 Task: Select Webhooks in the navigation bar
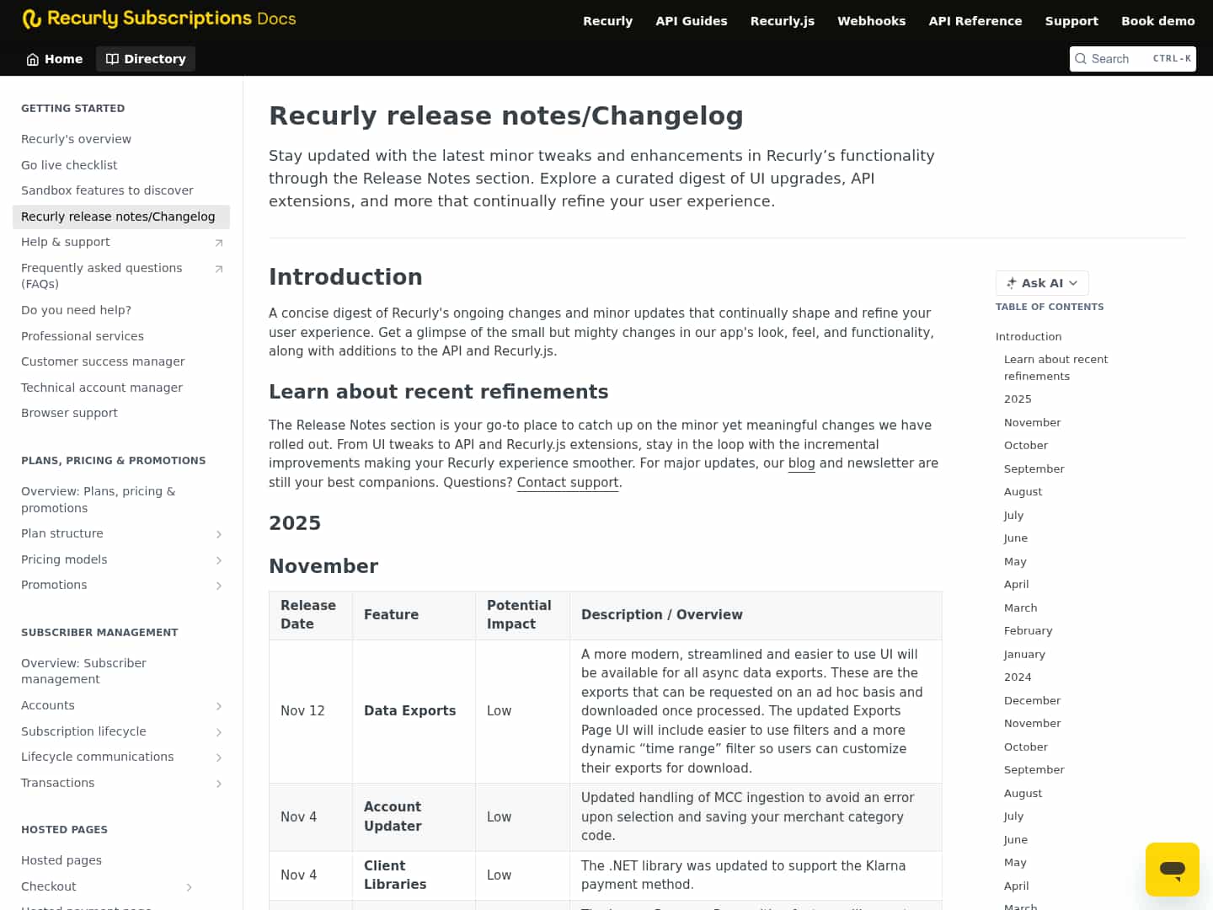click(x=871, y=21)
